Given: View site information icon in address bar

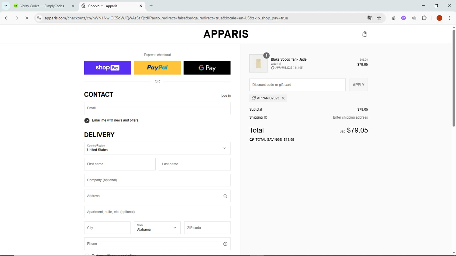Looking at the screenshot, I should 39,18.
